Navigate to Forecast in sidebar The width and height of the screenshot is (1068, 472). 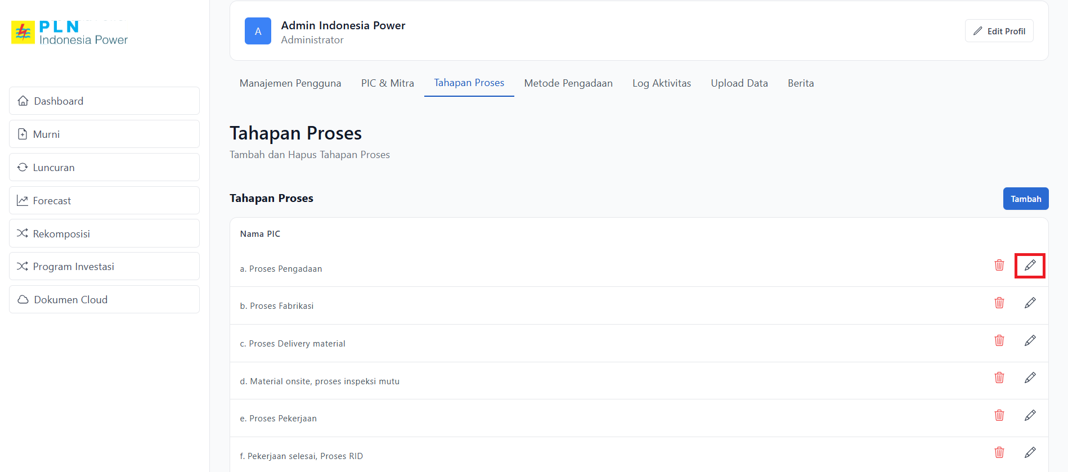pyautogui.click(x=104, y=200)
